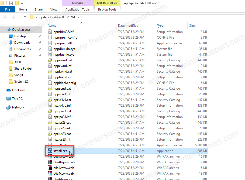Click the Network icon in the sidebar

coord(9,107)
